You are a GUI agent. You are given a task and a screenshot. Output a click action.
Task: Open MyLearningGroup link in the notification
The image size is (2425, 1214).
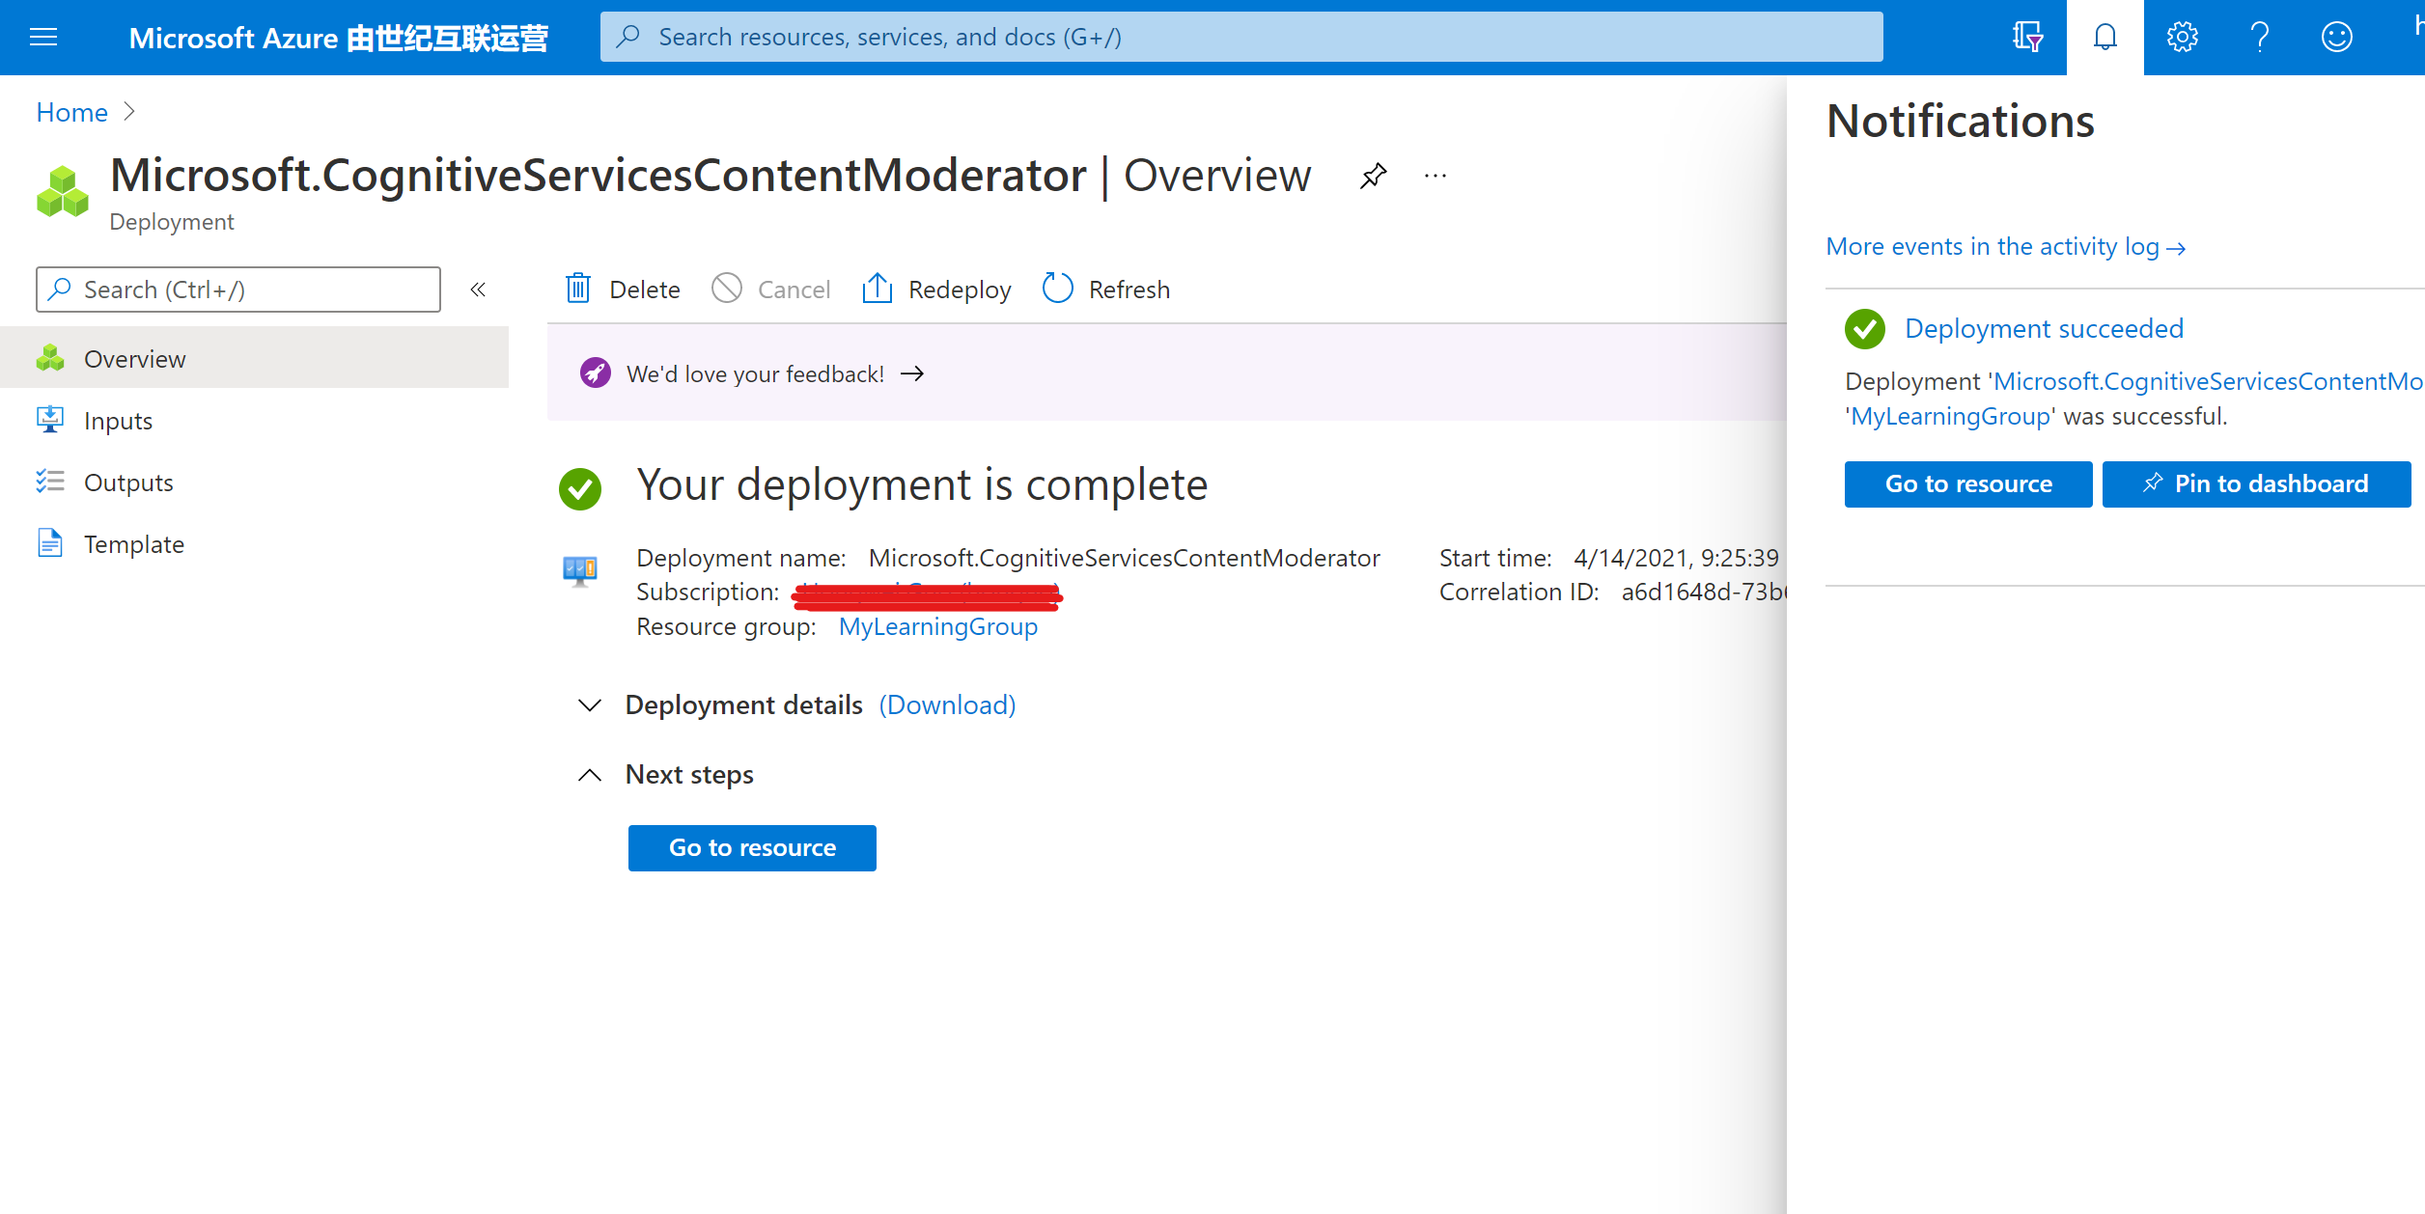[1950, 416]
